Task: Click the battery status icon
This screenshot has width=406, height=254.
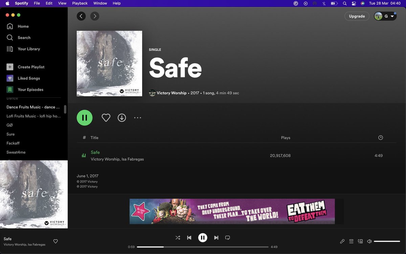Action: 334,3
